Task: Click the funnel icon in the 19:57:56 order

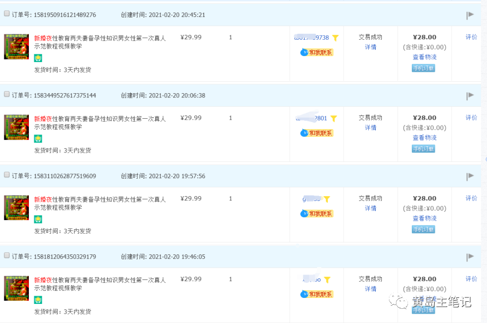Action: point(327,199)
